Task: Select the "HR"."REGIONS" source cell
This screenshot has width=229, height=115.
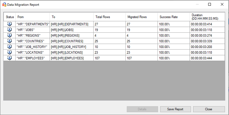Action: [32, 36]
